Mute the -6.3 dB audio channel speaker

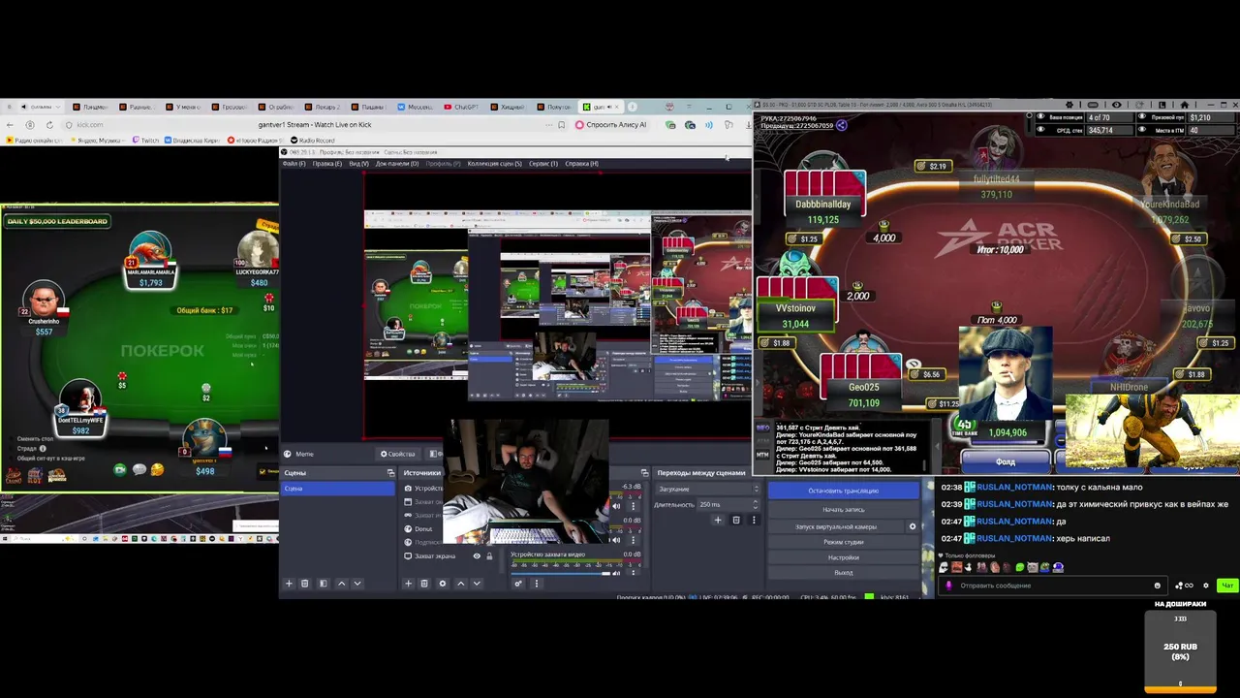click(616, 506)
